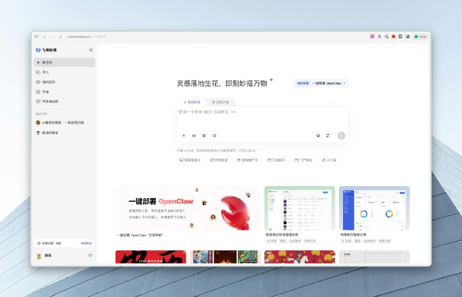Click the help question mark icon at sidebar bottom

(x=90, y=255)
